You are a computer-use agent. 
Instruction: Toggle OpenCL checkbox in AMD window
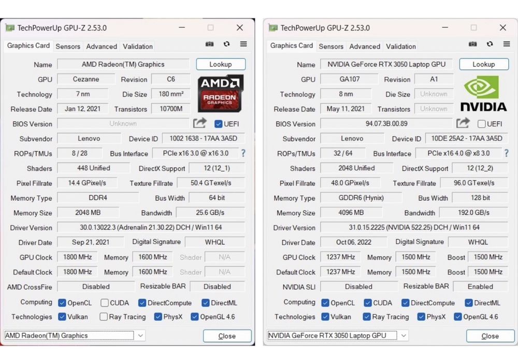point(62,303)
